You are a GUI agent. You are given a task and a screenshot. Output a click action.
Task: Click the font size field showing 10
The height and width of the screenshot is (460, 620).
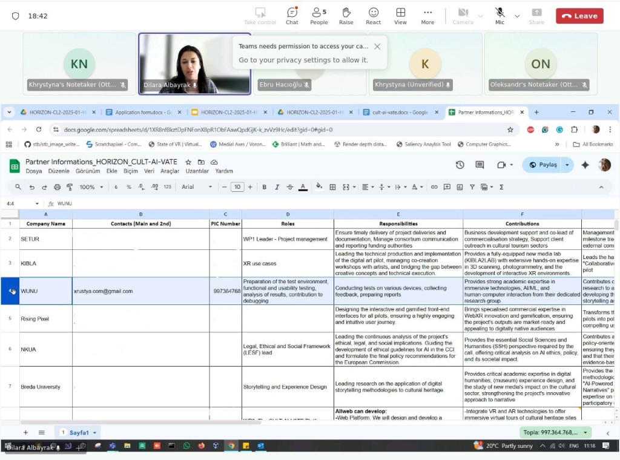237,187
